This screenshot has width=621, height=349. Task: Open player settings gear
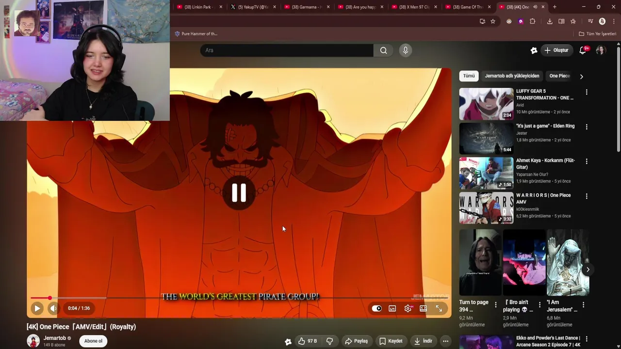click(x=408, y=308)
